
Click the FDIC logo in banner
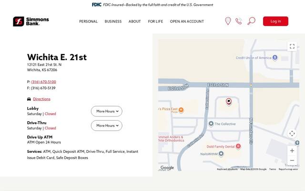click(x=97, y=5)
